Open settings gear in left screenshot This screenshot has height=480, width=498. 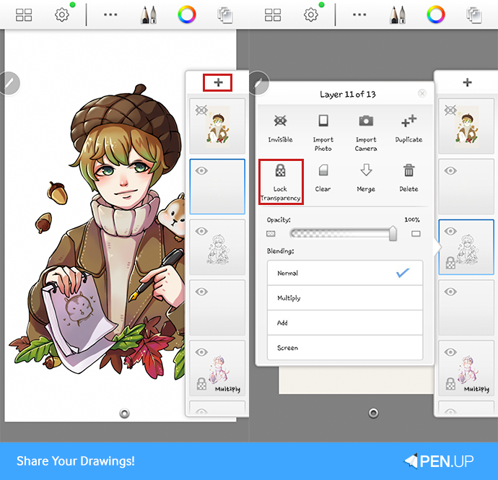(x=62, y=14)
